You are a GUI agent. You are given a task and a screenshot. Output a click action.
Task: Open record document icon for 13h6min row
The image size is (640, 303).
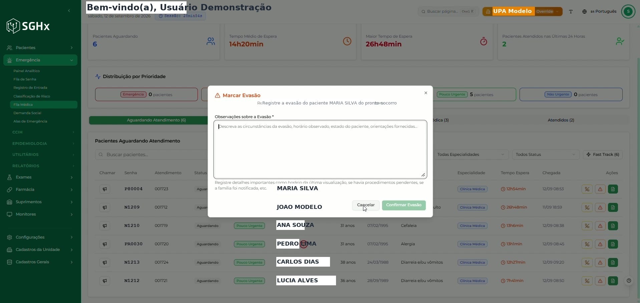[613, 226]
